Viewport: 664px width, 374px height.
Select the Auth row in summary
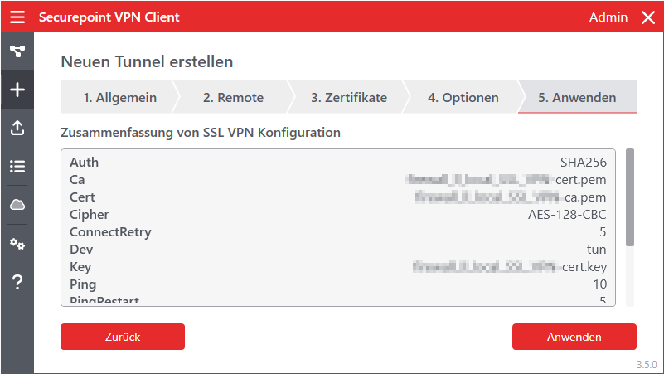(x=337, y=163)
